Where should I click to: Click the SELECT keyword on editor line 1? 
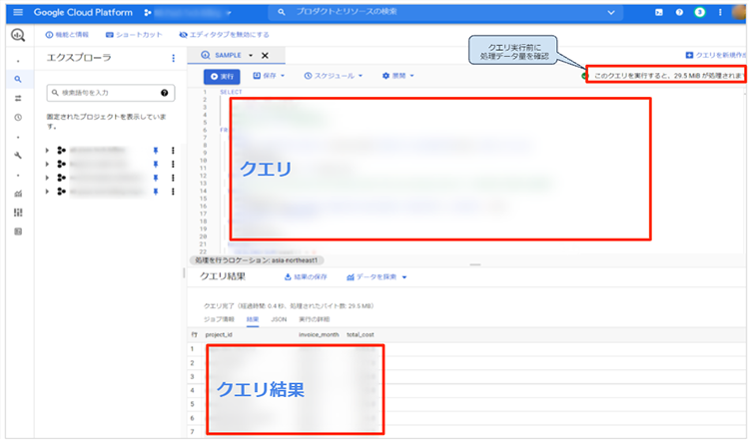pyautogui.click(x=231, y=92)
